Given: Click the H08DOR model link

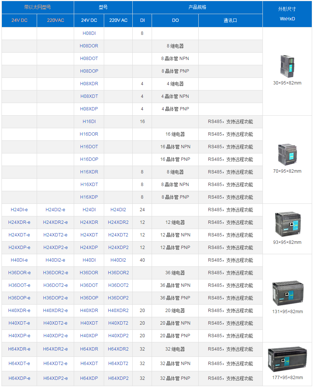Looking at the screenshot, I should pyautogui.click(x=89, y=46).
